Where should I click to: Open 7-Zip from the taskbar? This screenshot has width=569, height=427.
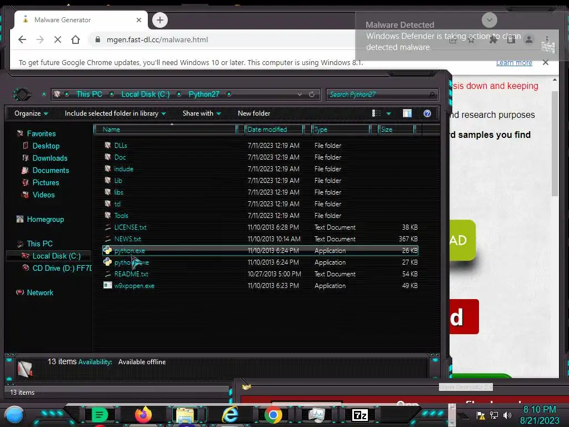click(x=360, y=415)
